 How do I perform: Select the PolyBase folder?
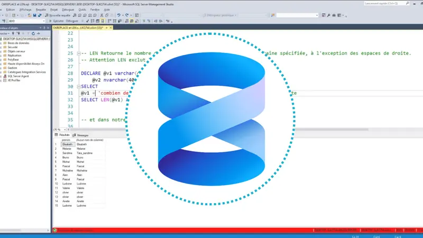point(13,60)
